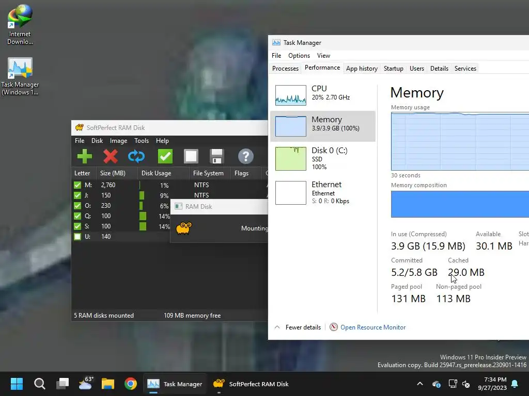Screen dimensions: 529x396
Task: Switch to the Processes tab
Action: click(285, 69)
